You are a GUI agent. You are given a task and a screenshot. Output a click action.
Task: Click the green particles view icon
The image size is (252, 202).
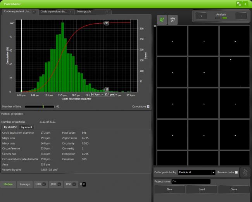[x=161, y=19]
